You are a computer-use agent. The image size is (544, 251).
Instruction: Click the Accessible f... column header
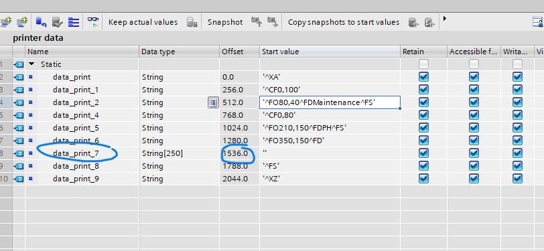pyautogui.click(x=474, y=52)
